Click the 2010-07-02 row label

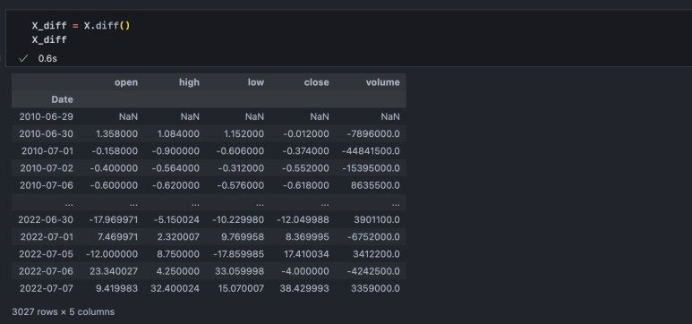point(47,168)
